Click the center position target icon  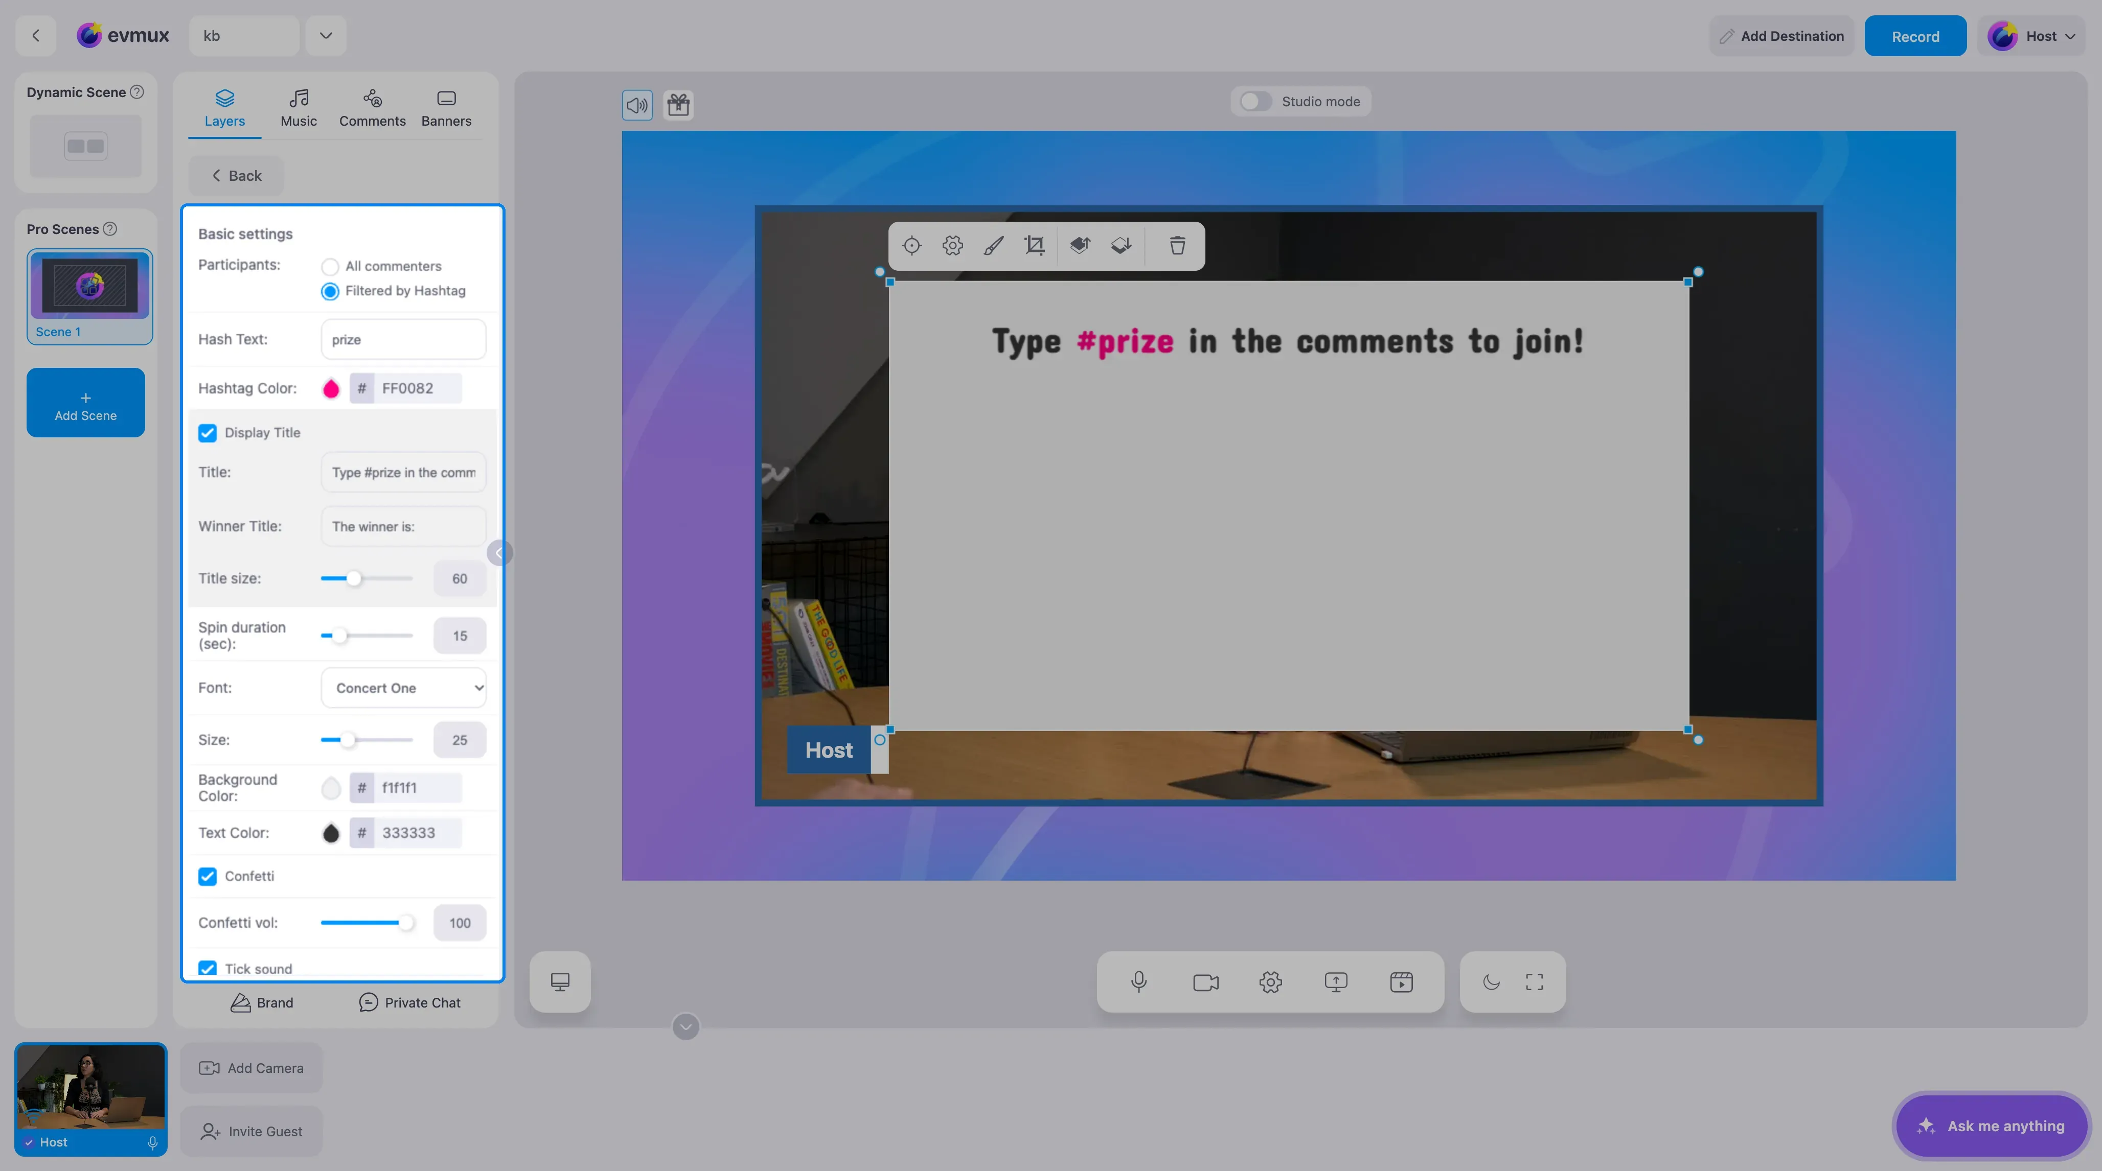tap(911, 245)
